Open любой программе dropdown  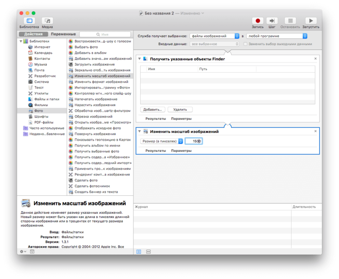(x=277, y=36)
